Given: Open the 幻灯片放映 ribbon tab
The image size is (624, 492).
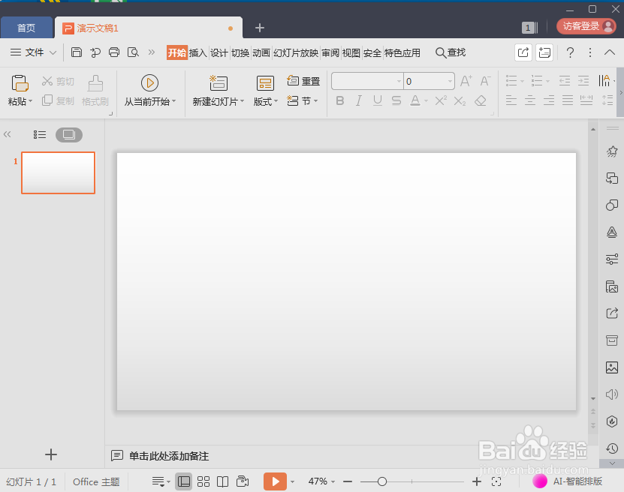Looking at the screenshot, I should (x=296, y=52).
